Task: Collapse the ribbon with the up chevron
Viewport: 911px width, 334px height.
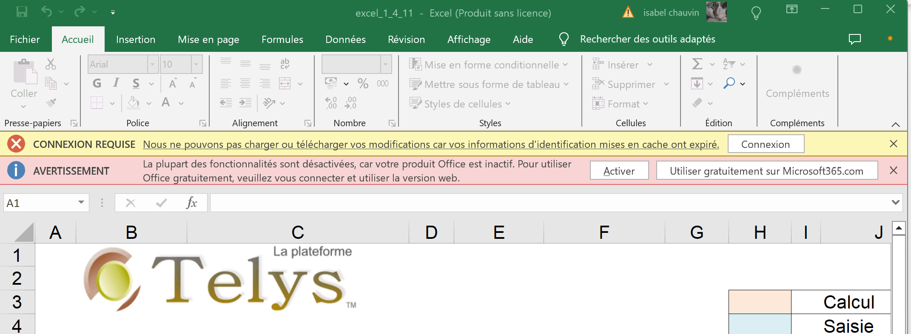Action: point(895,125)
